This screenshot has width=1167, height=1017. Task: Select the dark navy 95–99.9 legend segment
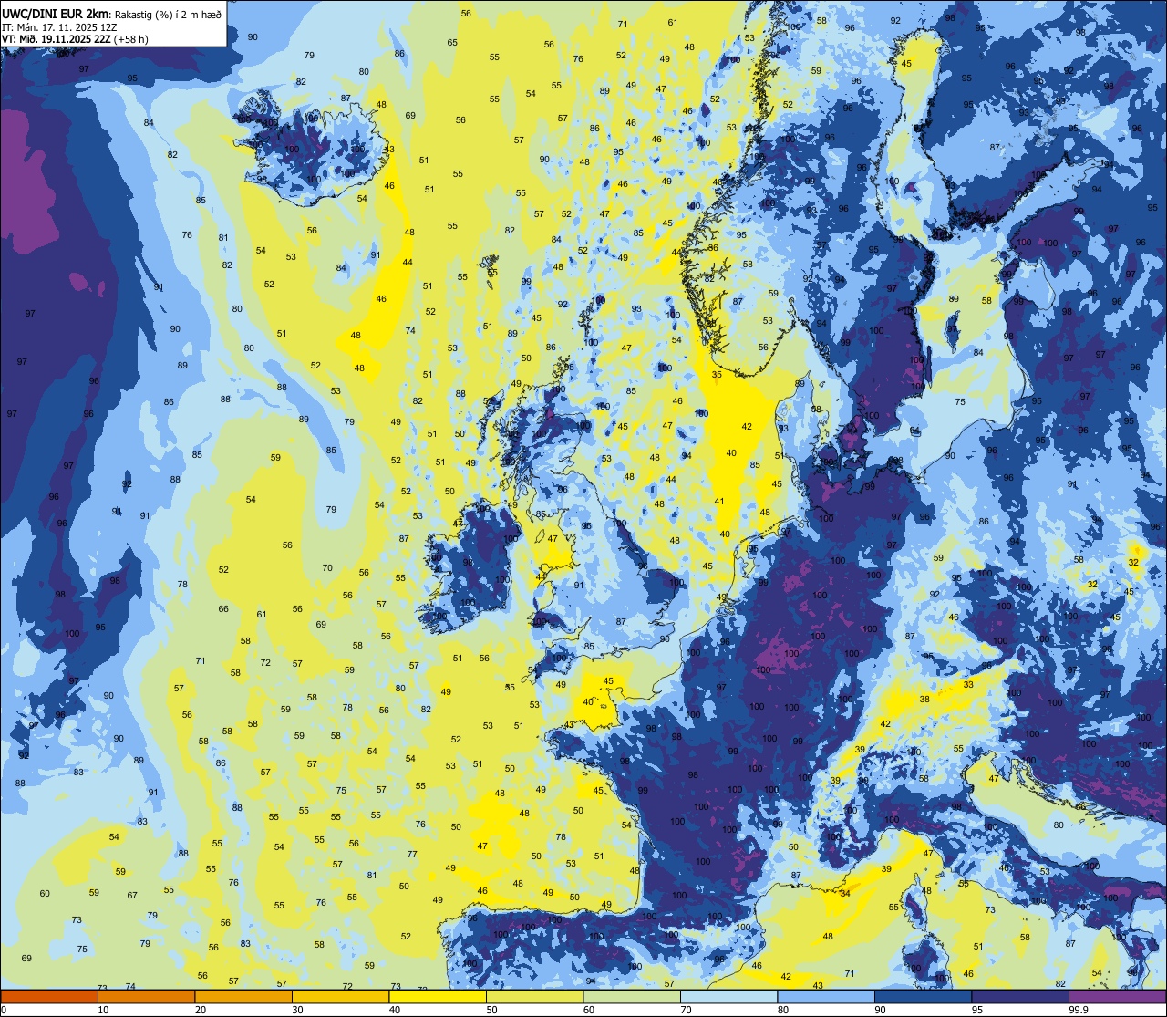click(x=1019, y=996)
